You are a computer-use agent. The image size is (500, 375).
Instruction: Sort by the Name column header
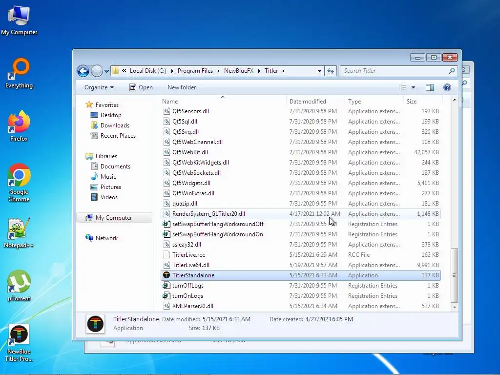point(223,102)
